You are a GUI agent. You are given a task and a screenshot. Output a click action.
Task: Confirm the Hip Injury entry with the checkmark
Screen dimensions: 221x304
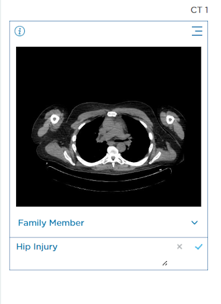click(x=198, y=246)
